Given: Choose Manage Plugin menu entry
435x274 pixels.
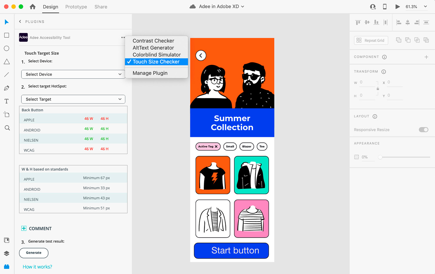Looking at the screenshot, I should click(156, 73).
